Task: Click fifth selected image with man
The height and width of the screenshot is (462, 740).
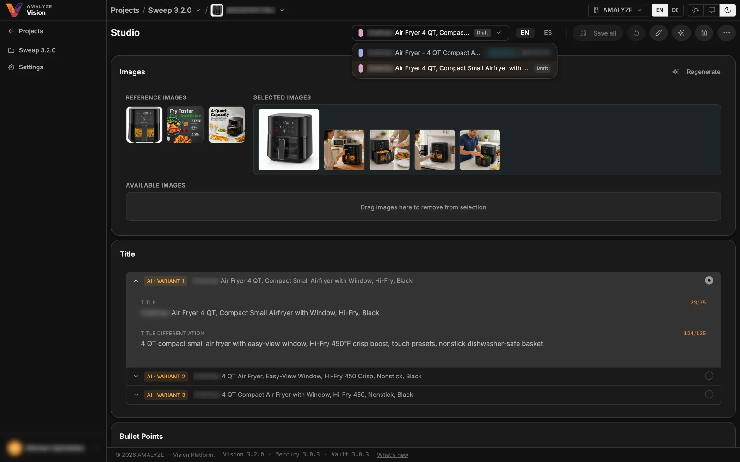Action: point(480,150)
